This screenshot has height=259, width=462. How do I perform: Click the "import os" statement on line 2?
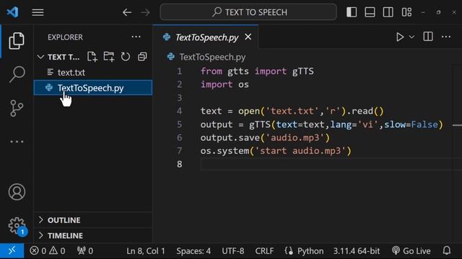tap(225, 85)
